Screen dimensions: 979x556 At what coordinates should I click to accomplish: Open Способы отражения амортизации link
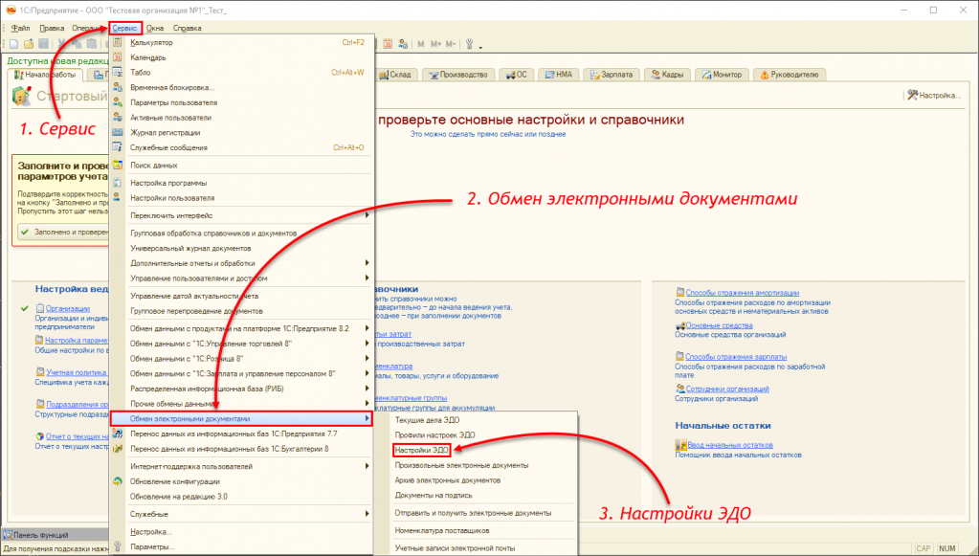pyautogui.click(x=743, y=293)
